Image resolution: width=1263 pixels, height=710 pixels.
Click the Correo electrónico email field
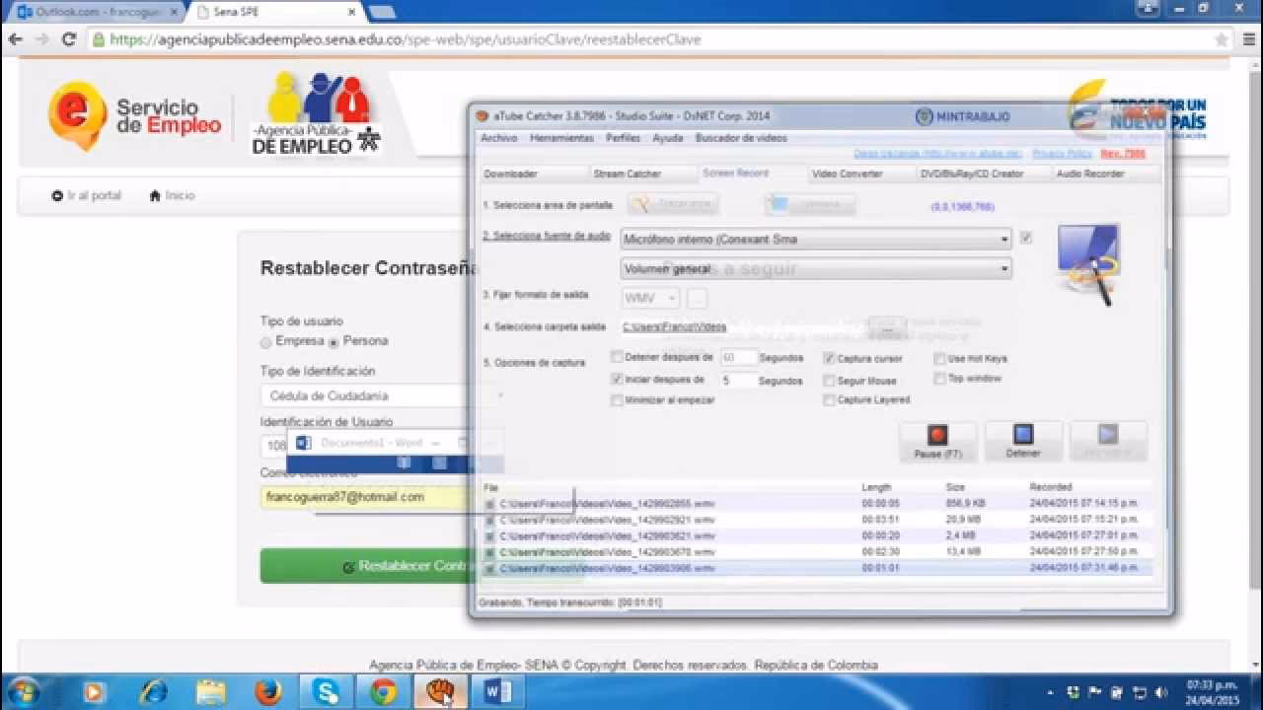[x=365, y=497]
